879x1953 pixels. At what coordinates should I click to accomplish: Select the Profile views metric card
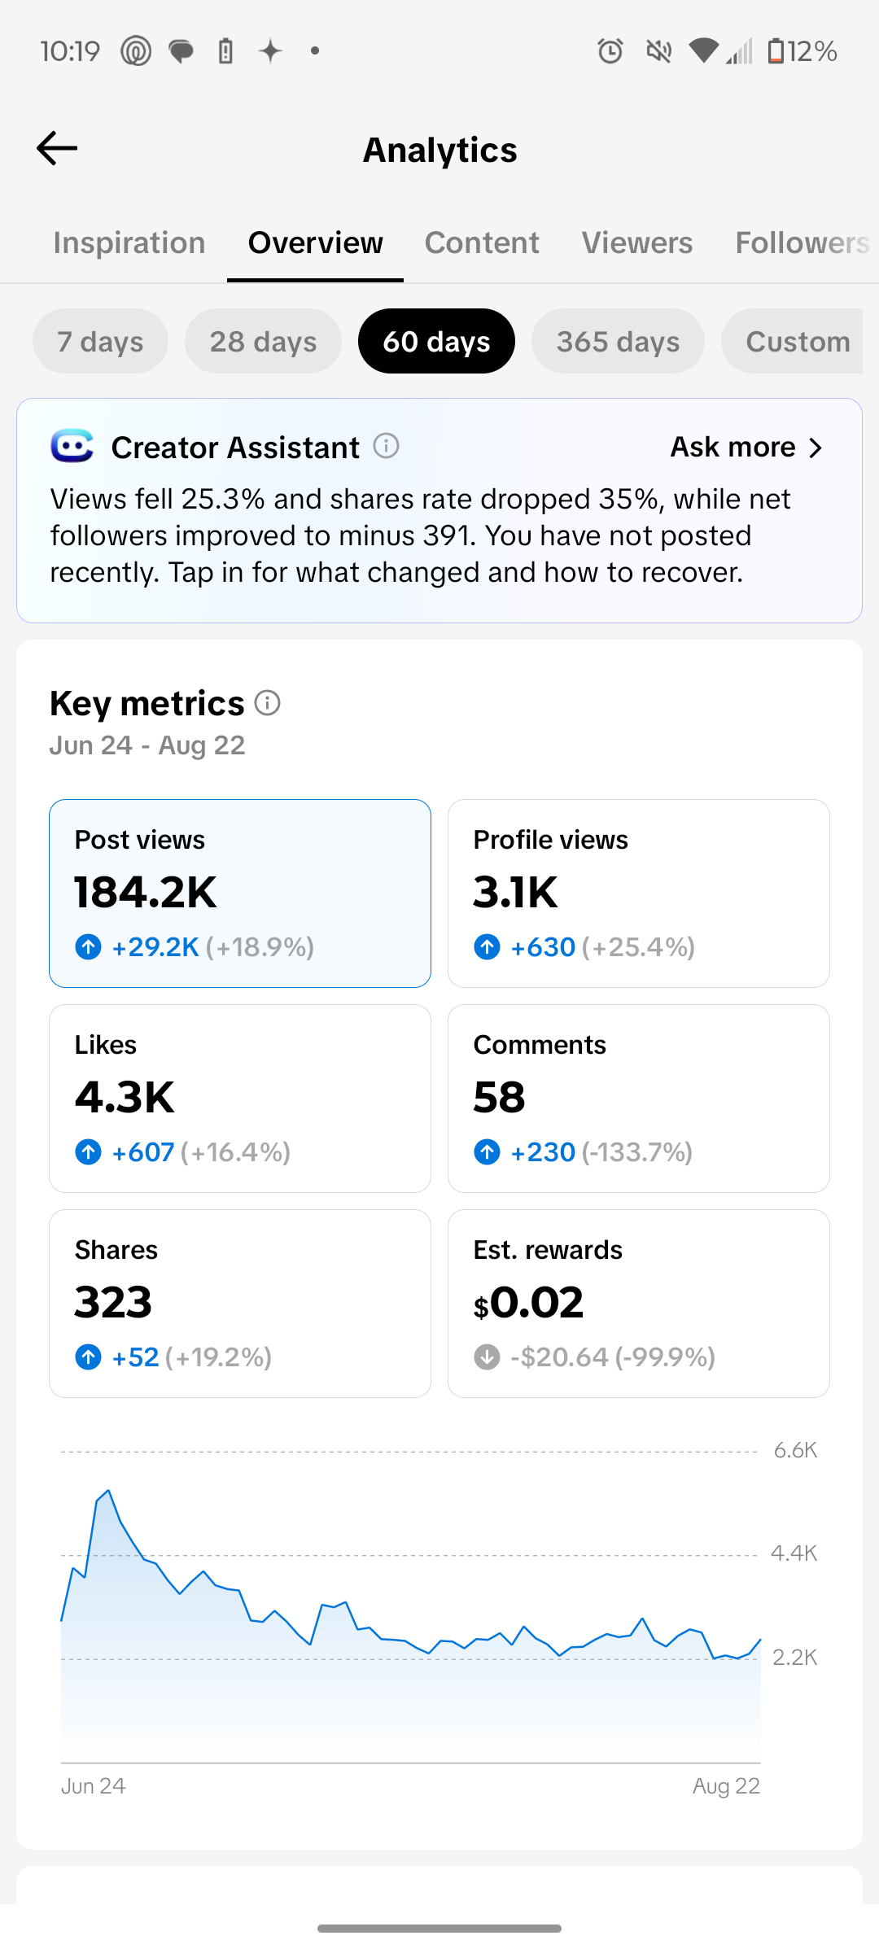(x=639, y=893)
